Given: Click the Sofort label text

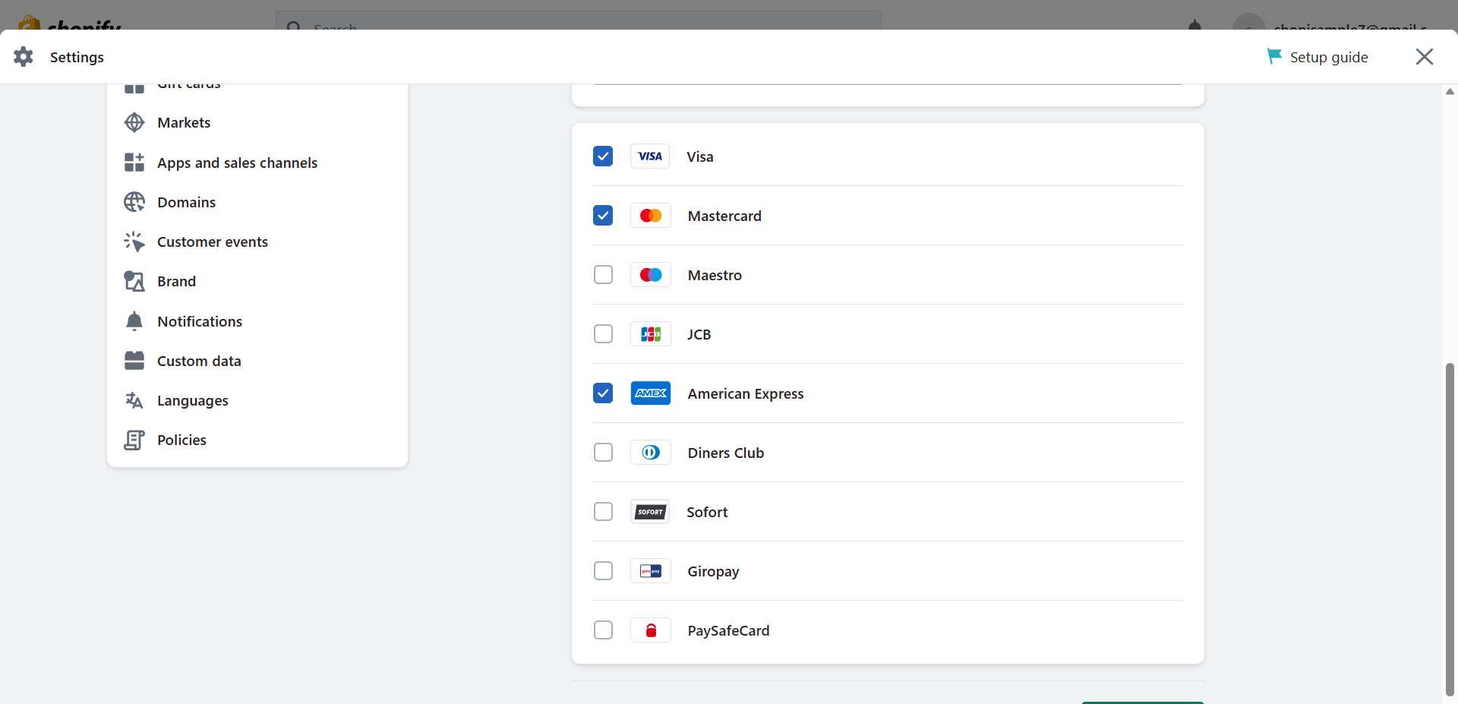Looking at the screenshot, I should point(707,512).
